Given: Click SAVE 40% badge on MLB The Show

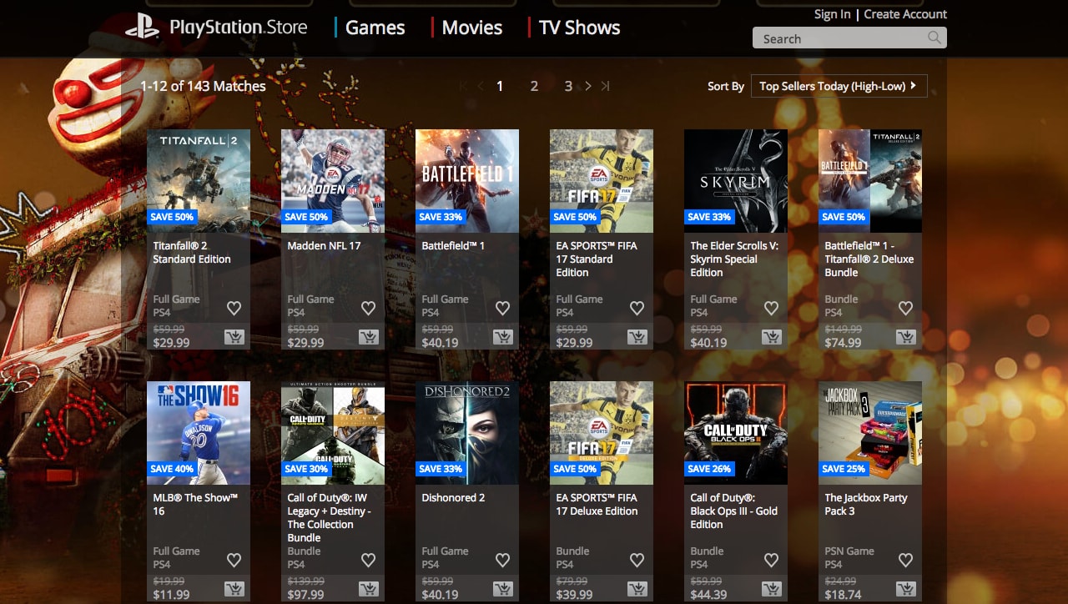Looking at the screenshot, I should [x=172, y=469].
